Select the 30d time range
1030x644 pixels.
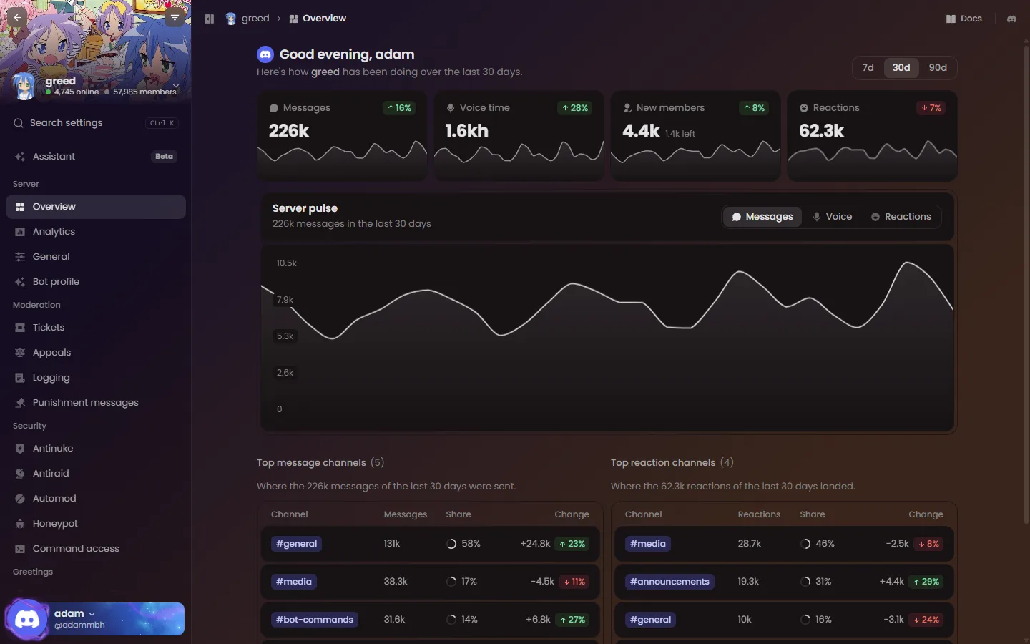[x=901, y=67]
